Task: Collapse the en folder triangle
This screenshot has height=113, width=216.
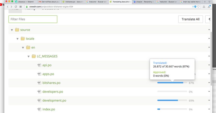Action: [x=23, y=48]
